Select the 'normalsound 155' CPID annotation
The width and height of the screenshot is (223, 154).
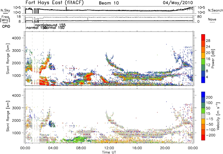50,25
